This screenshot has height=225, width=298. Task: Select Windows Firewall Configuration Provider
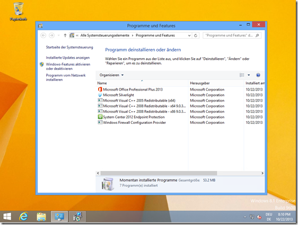click(134, 122)
